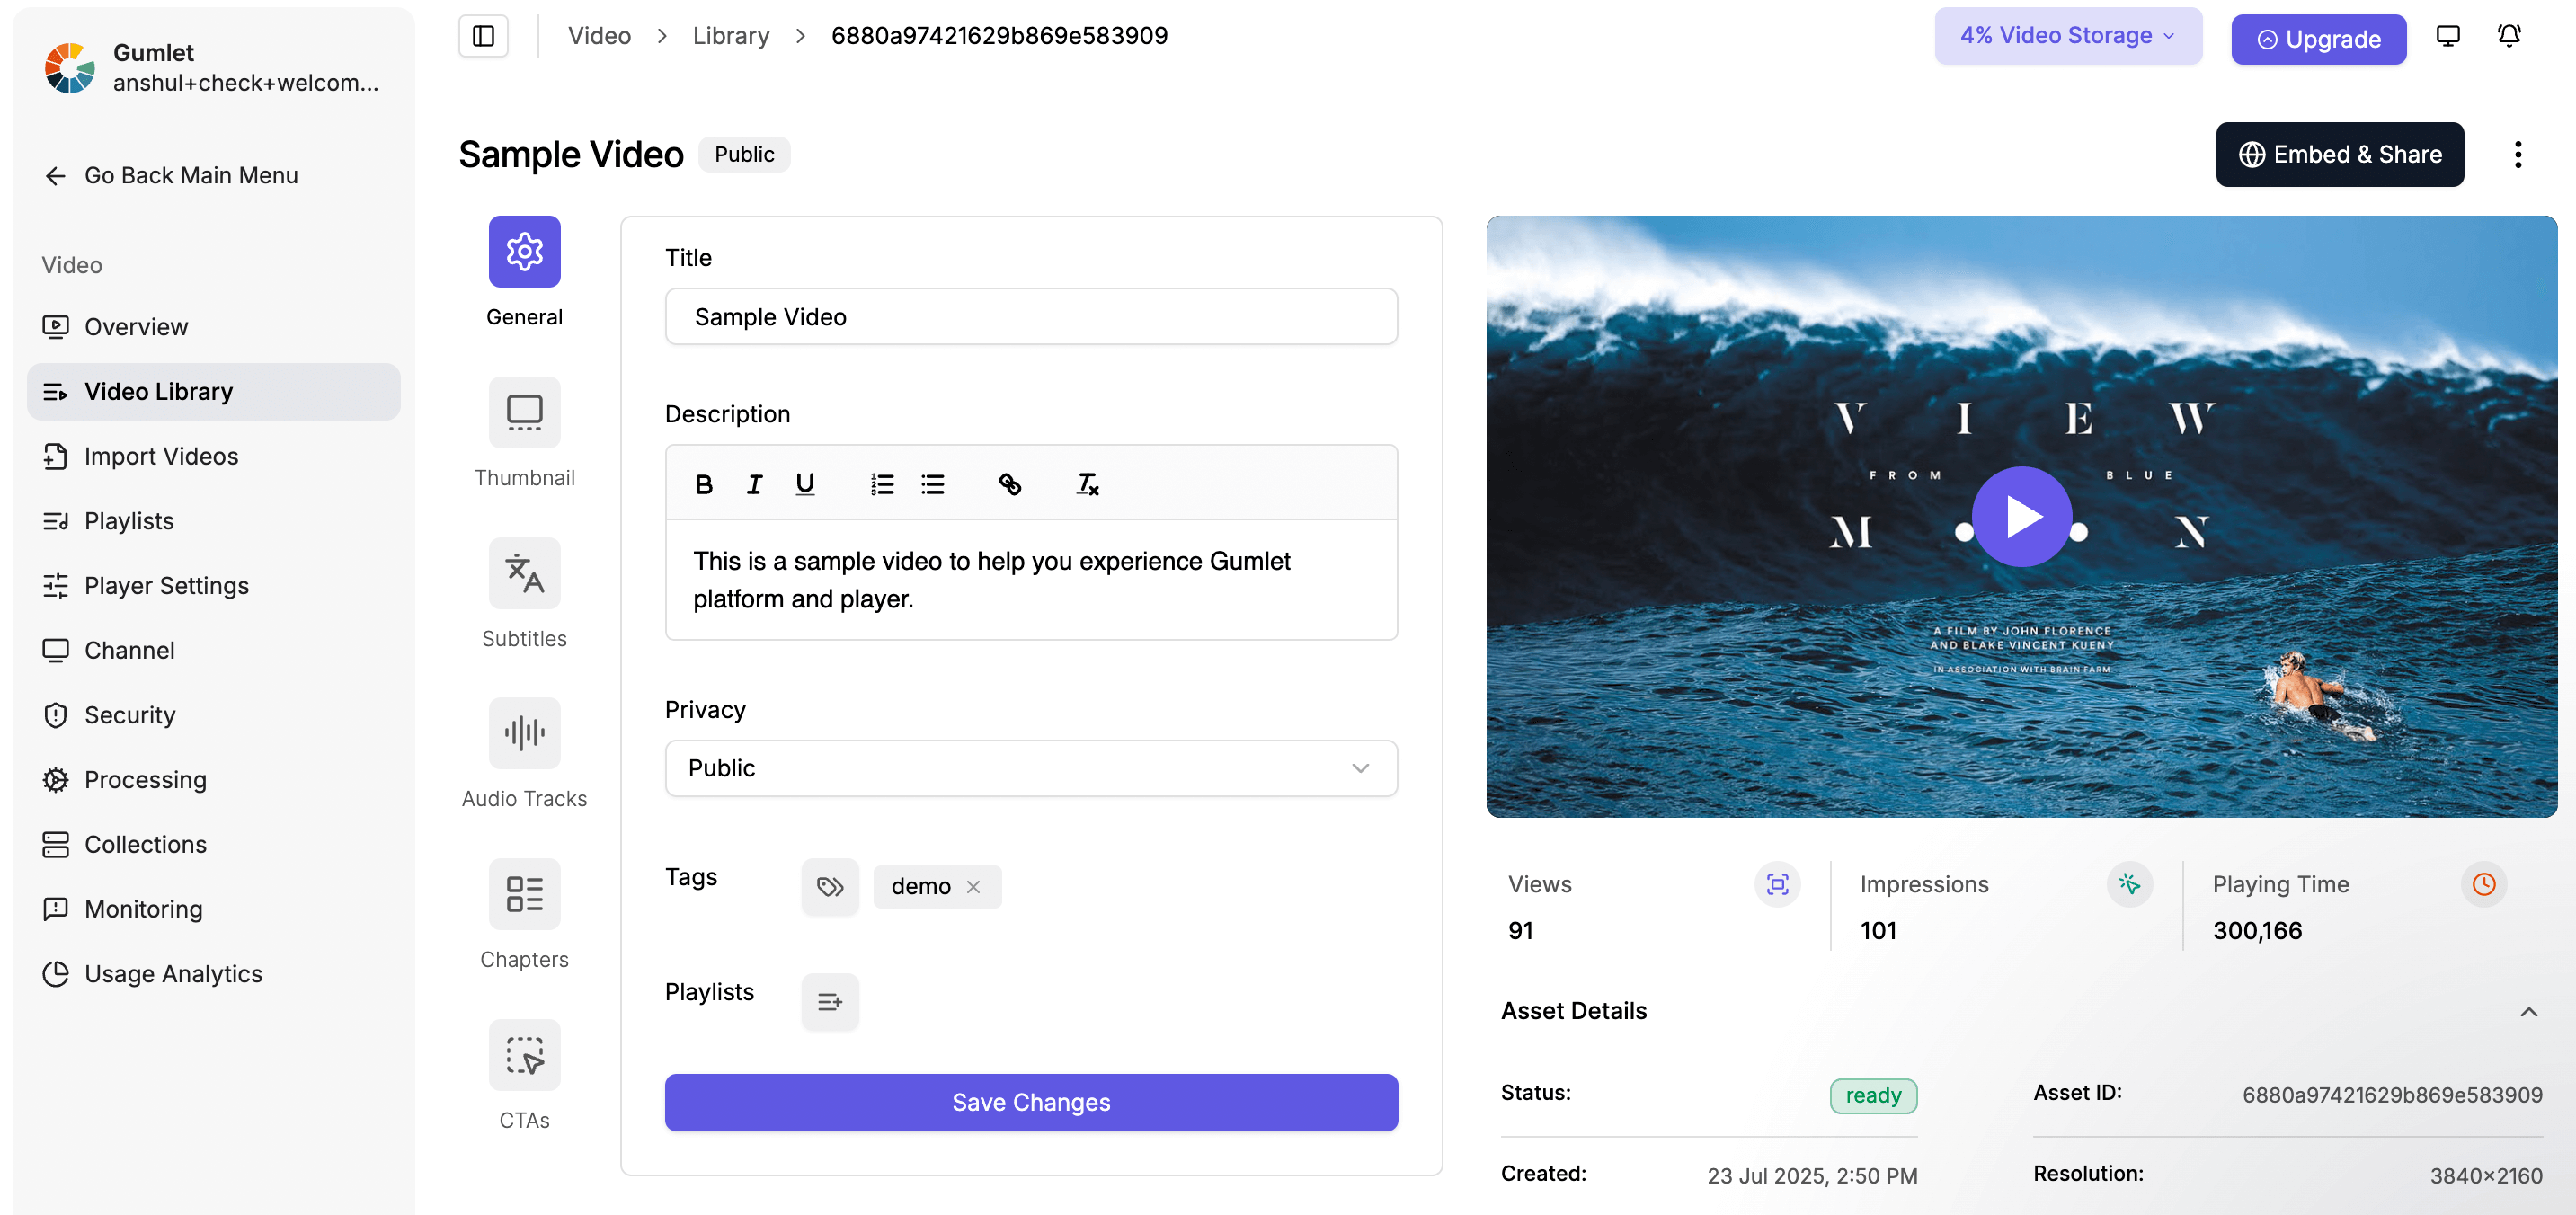Screen dimensions: 2576x1215
Task: Add video to a playlist icon
Action: (x=830, y=1001)
